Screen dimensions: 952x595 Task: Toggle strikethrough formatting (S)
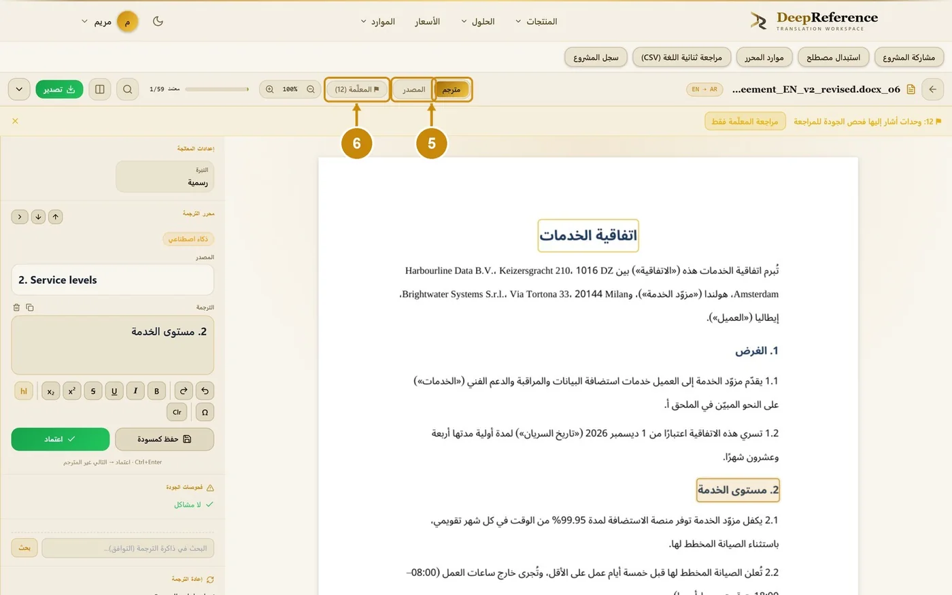[x=93, y=391]
